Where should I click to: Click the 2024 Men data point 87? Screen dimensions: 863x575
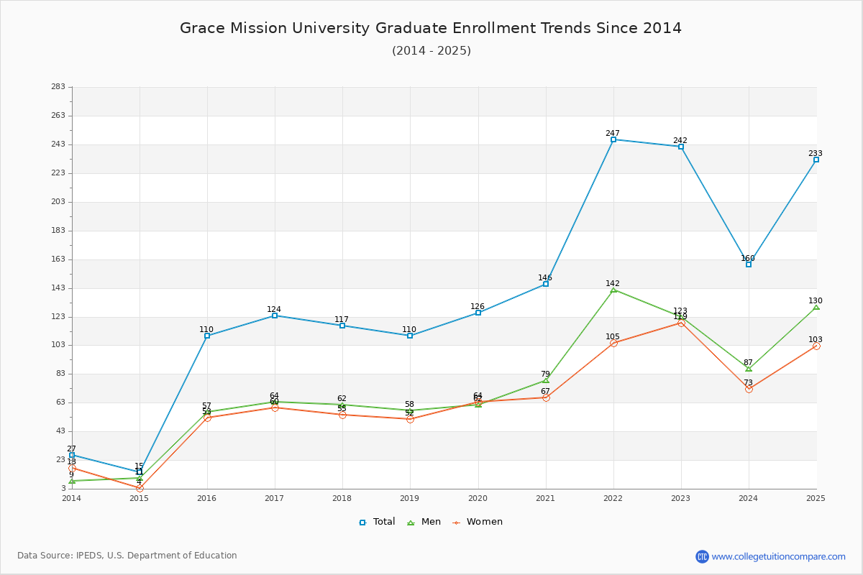pos(749,369)
